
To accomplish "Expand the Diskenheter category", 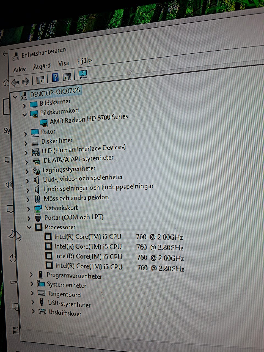I will coord(26,144).
